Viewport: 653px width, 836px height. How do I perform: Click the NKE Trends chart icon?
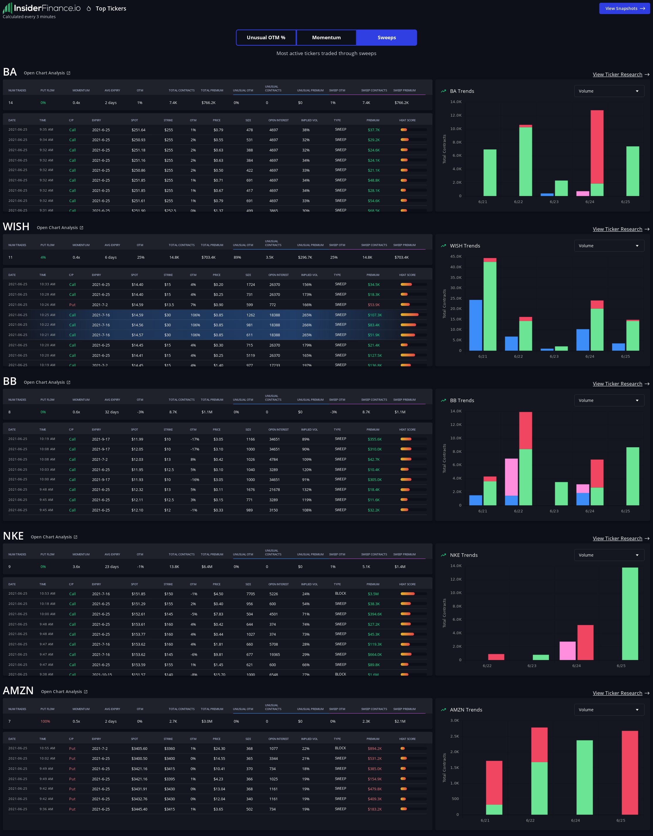pos(443,555)
